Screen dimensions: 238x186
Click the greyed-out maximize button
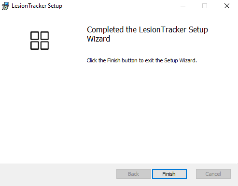click(x=205, y=6)
